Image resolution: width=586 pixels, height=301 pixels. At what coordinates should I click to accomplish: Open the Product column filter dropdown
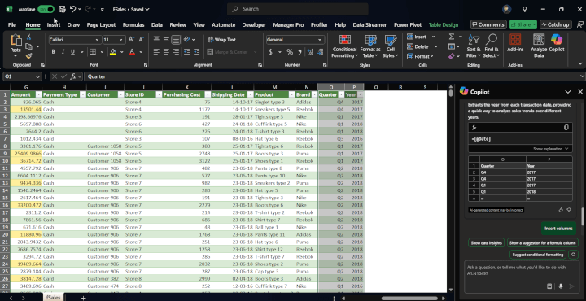pos(291,94)
